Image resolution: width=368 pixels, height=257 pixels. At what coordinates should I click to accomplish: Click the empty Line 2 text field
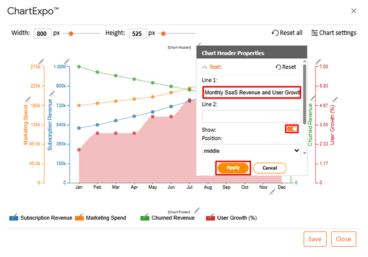(x=251, y=117)
